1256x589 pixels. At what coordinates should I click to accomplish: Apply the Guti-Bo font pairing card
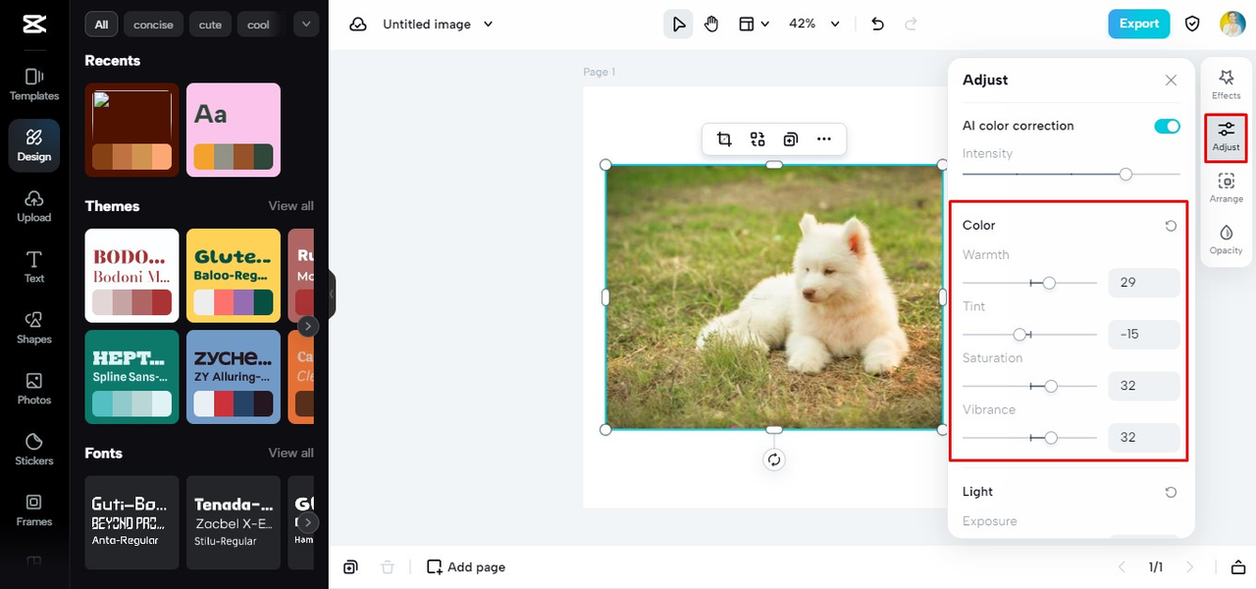pyautogui.click(x=132, y=522)
